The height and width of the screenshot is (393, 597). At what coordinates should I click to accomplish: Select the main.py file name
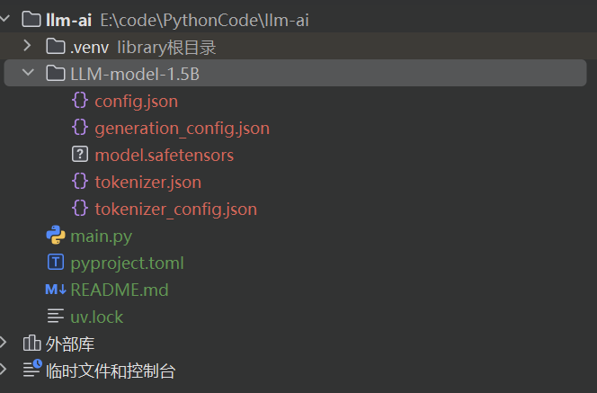(x=102, y=236)
